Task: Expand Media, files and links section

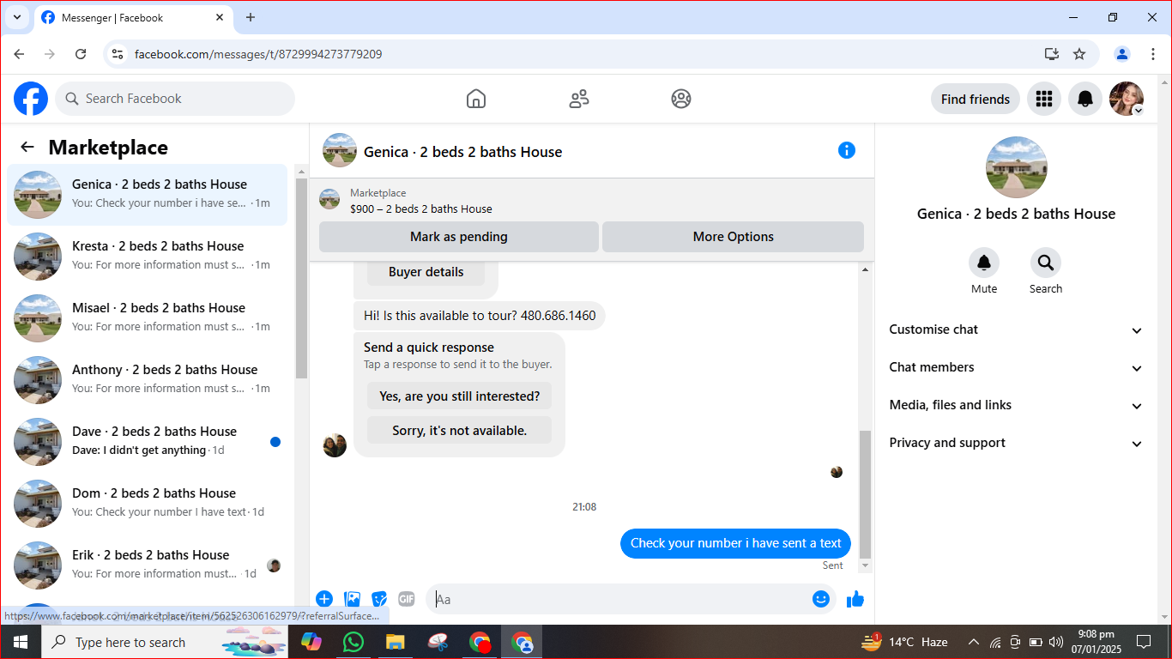Action: 1016,405
